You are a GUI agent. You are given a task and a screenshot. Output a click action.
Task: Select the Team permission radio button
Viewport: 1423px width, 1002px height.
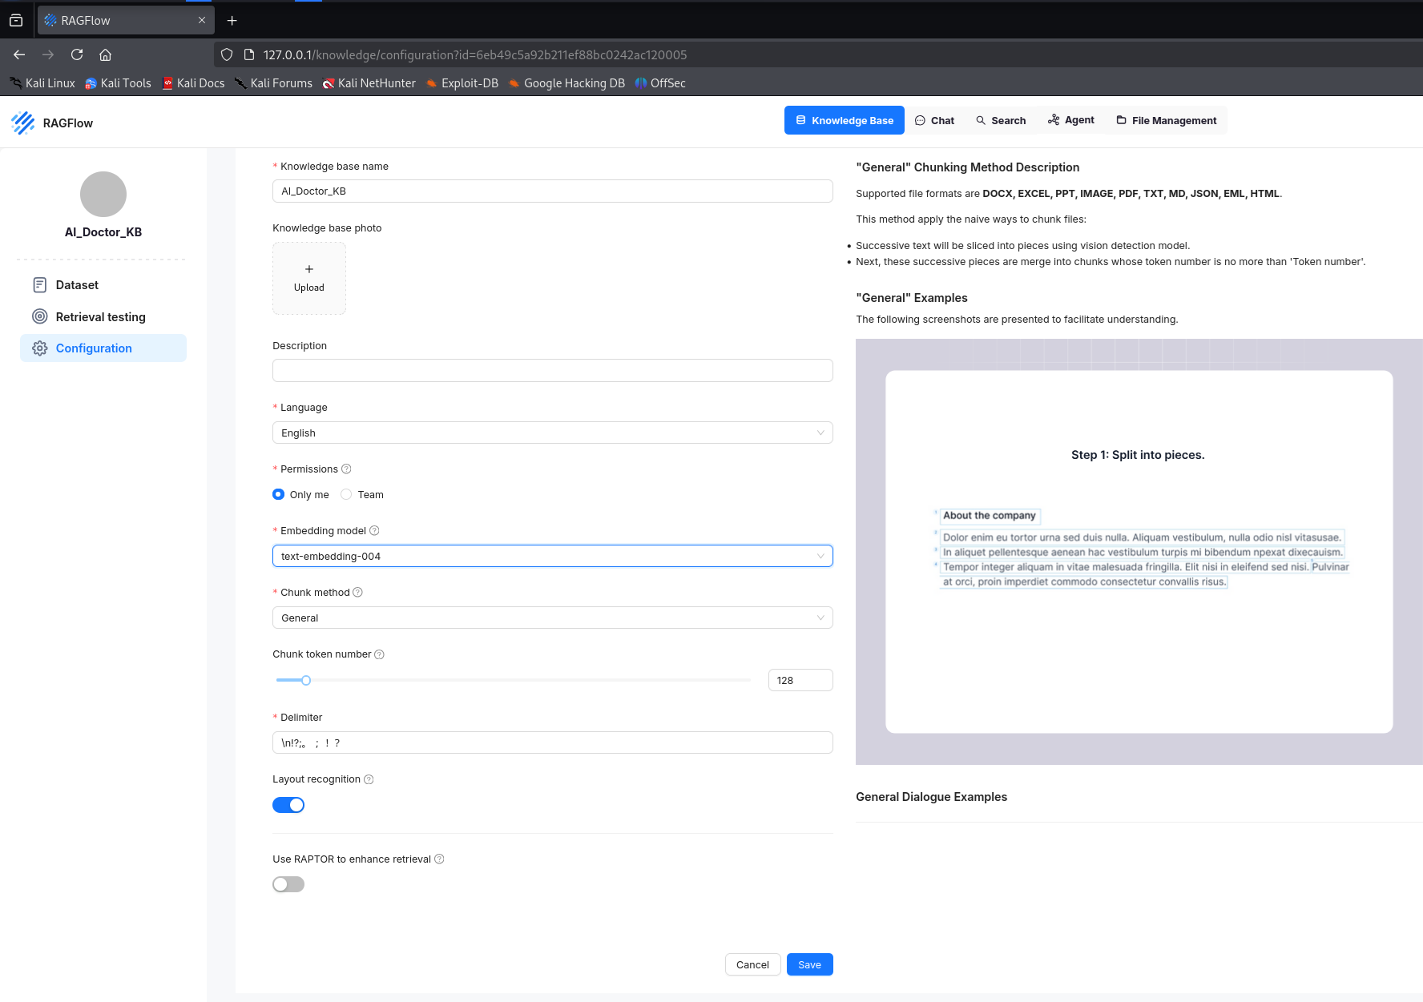[346, 495]
